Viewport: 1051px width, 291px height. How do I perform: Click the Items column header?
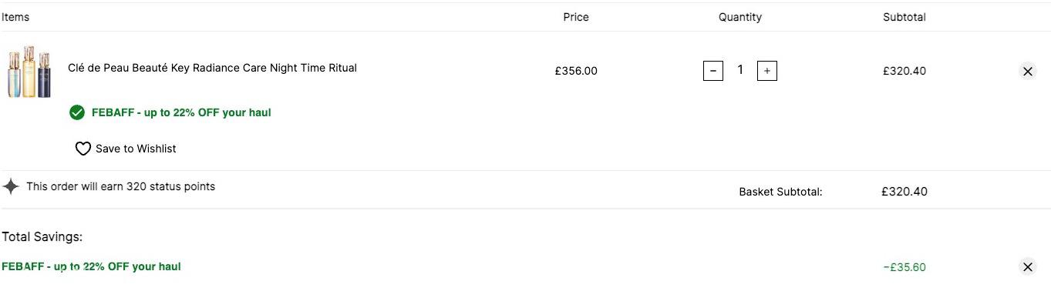(x=15, y=16)
